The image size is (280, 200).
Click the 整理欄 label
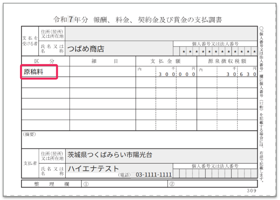pos(52,184)
